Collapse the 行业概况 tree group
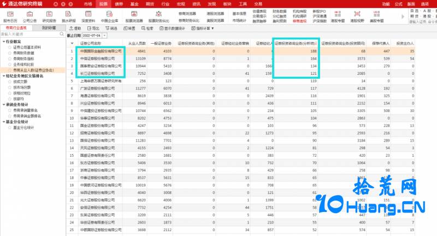437x236 pixels. pos(4,42)
